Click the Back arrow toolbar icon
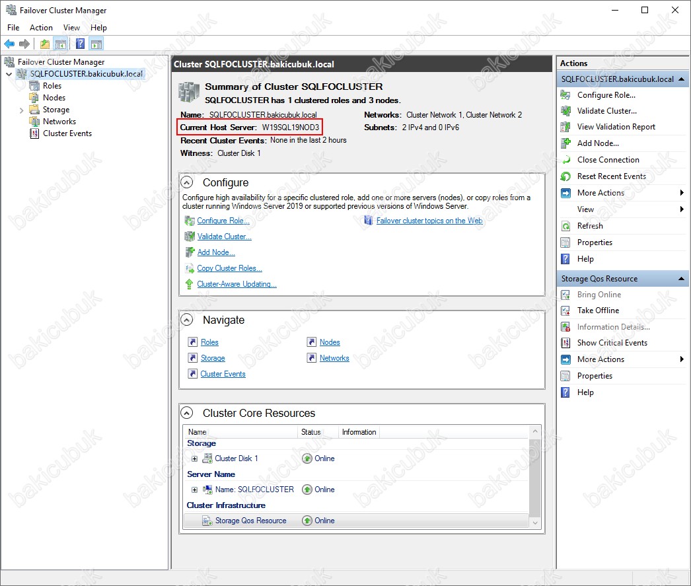Screen dimensions: 691x586 click(9, 44)
